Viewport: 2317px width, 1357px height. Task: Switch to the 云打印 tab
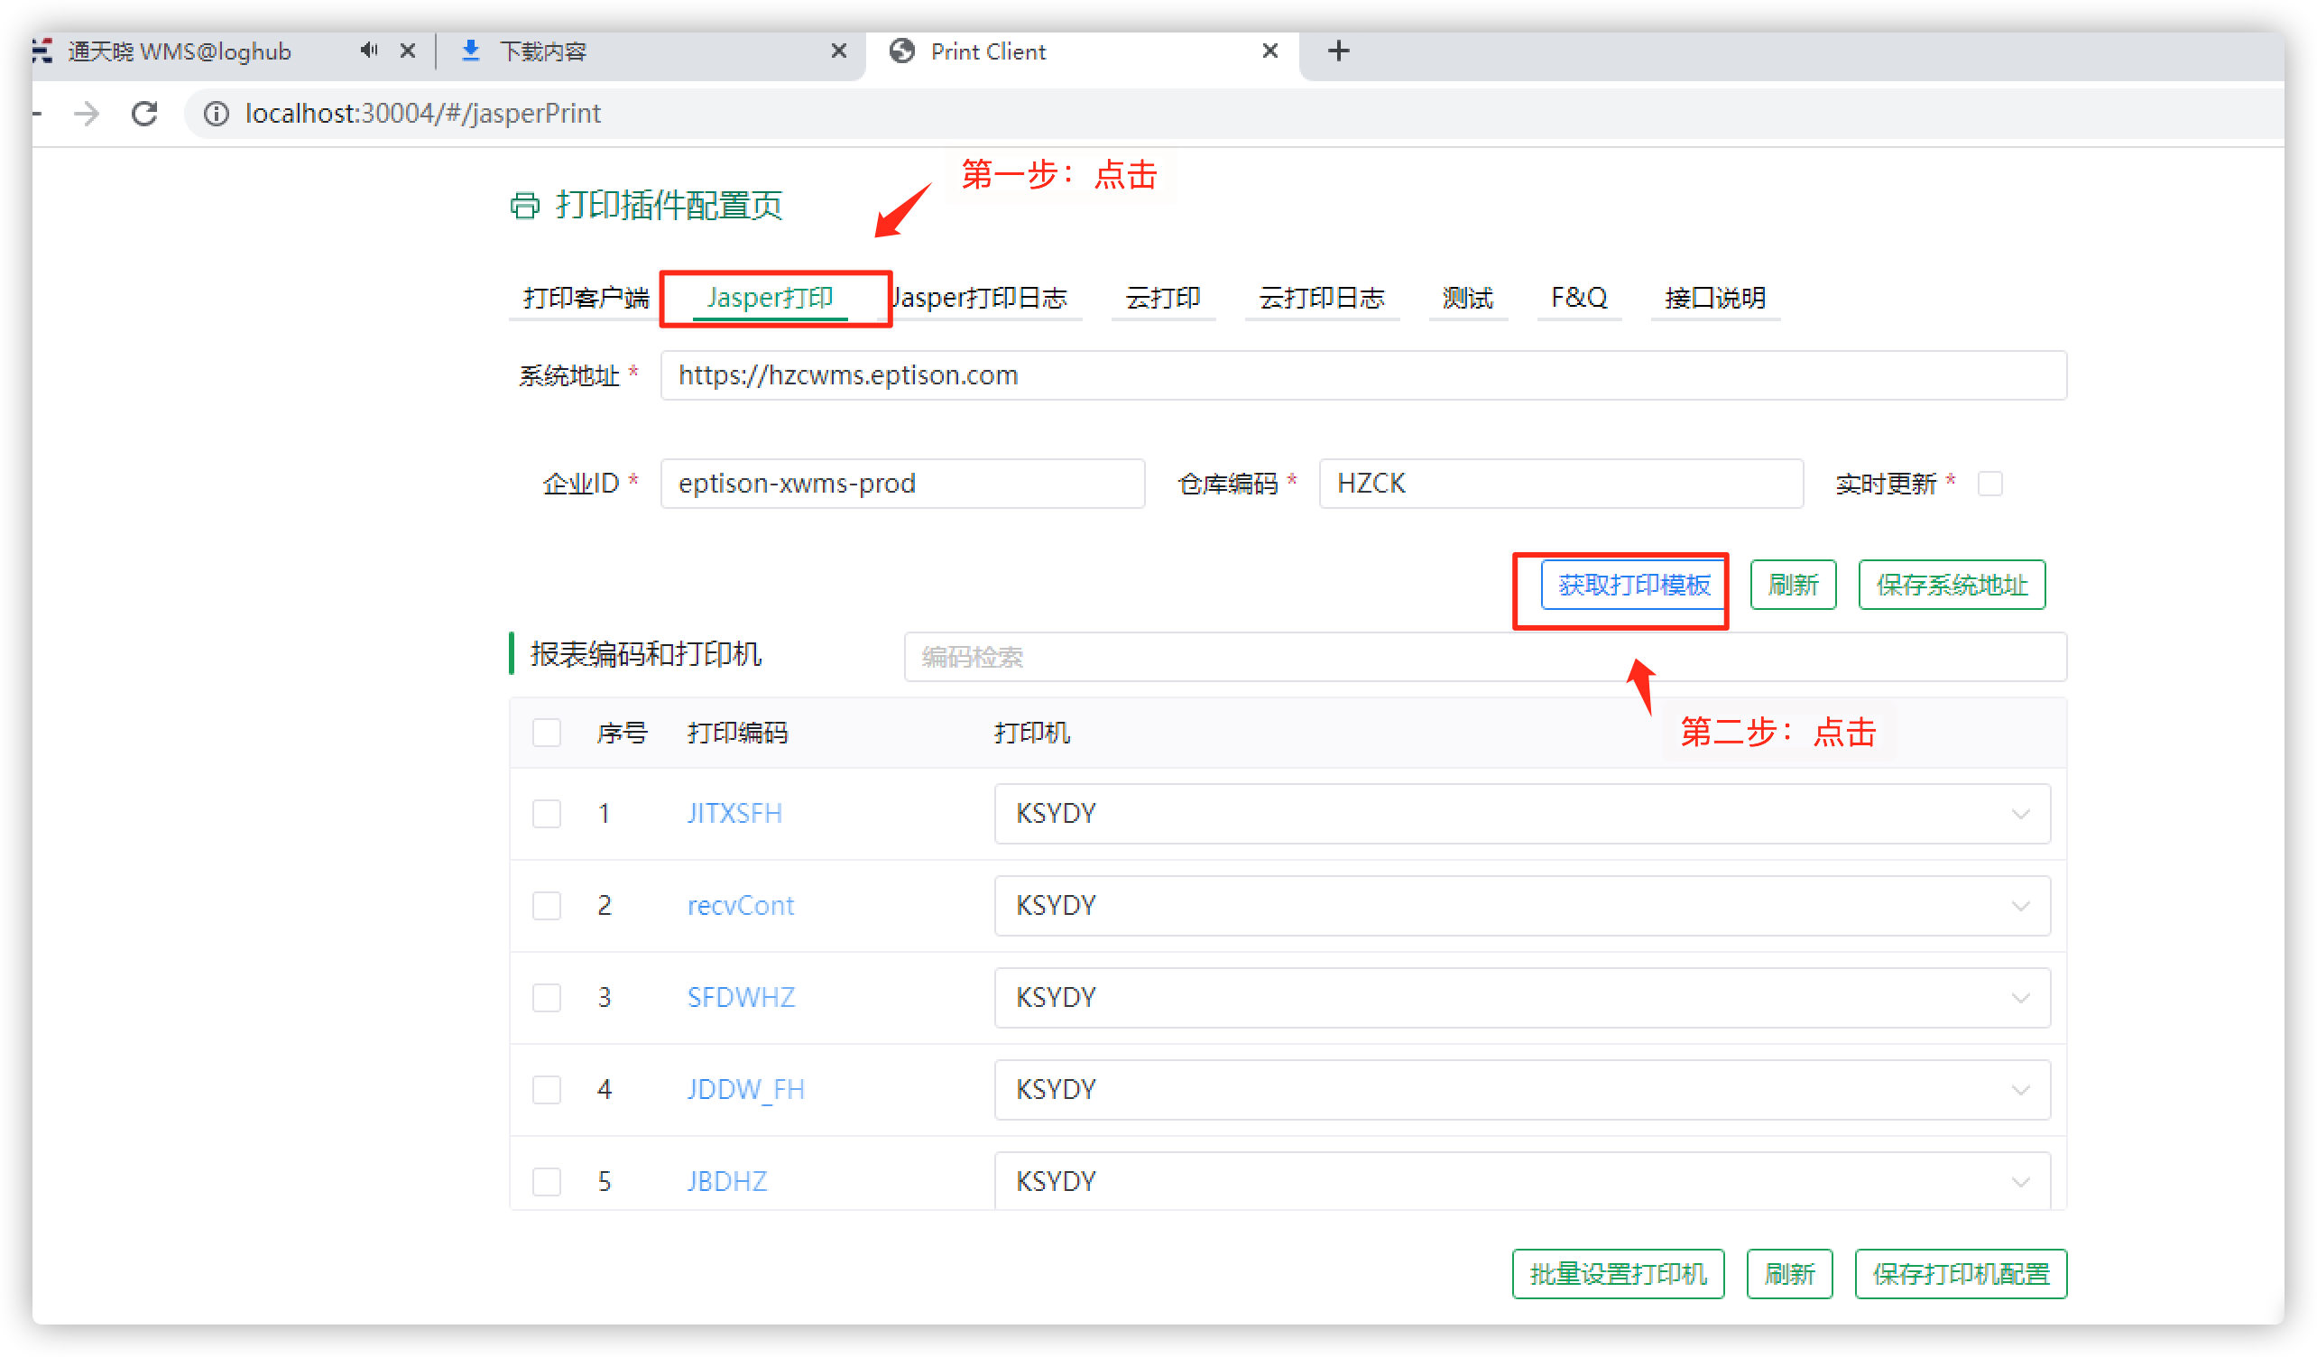pos(1162,298)
